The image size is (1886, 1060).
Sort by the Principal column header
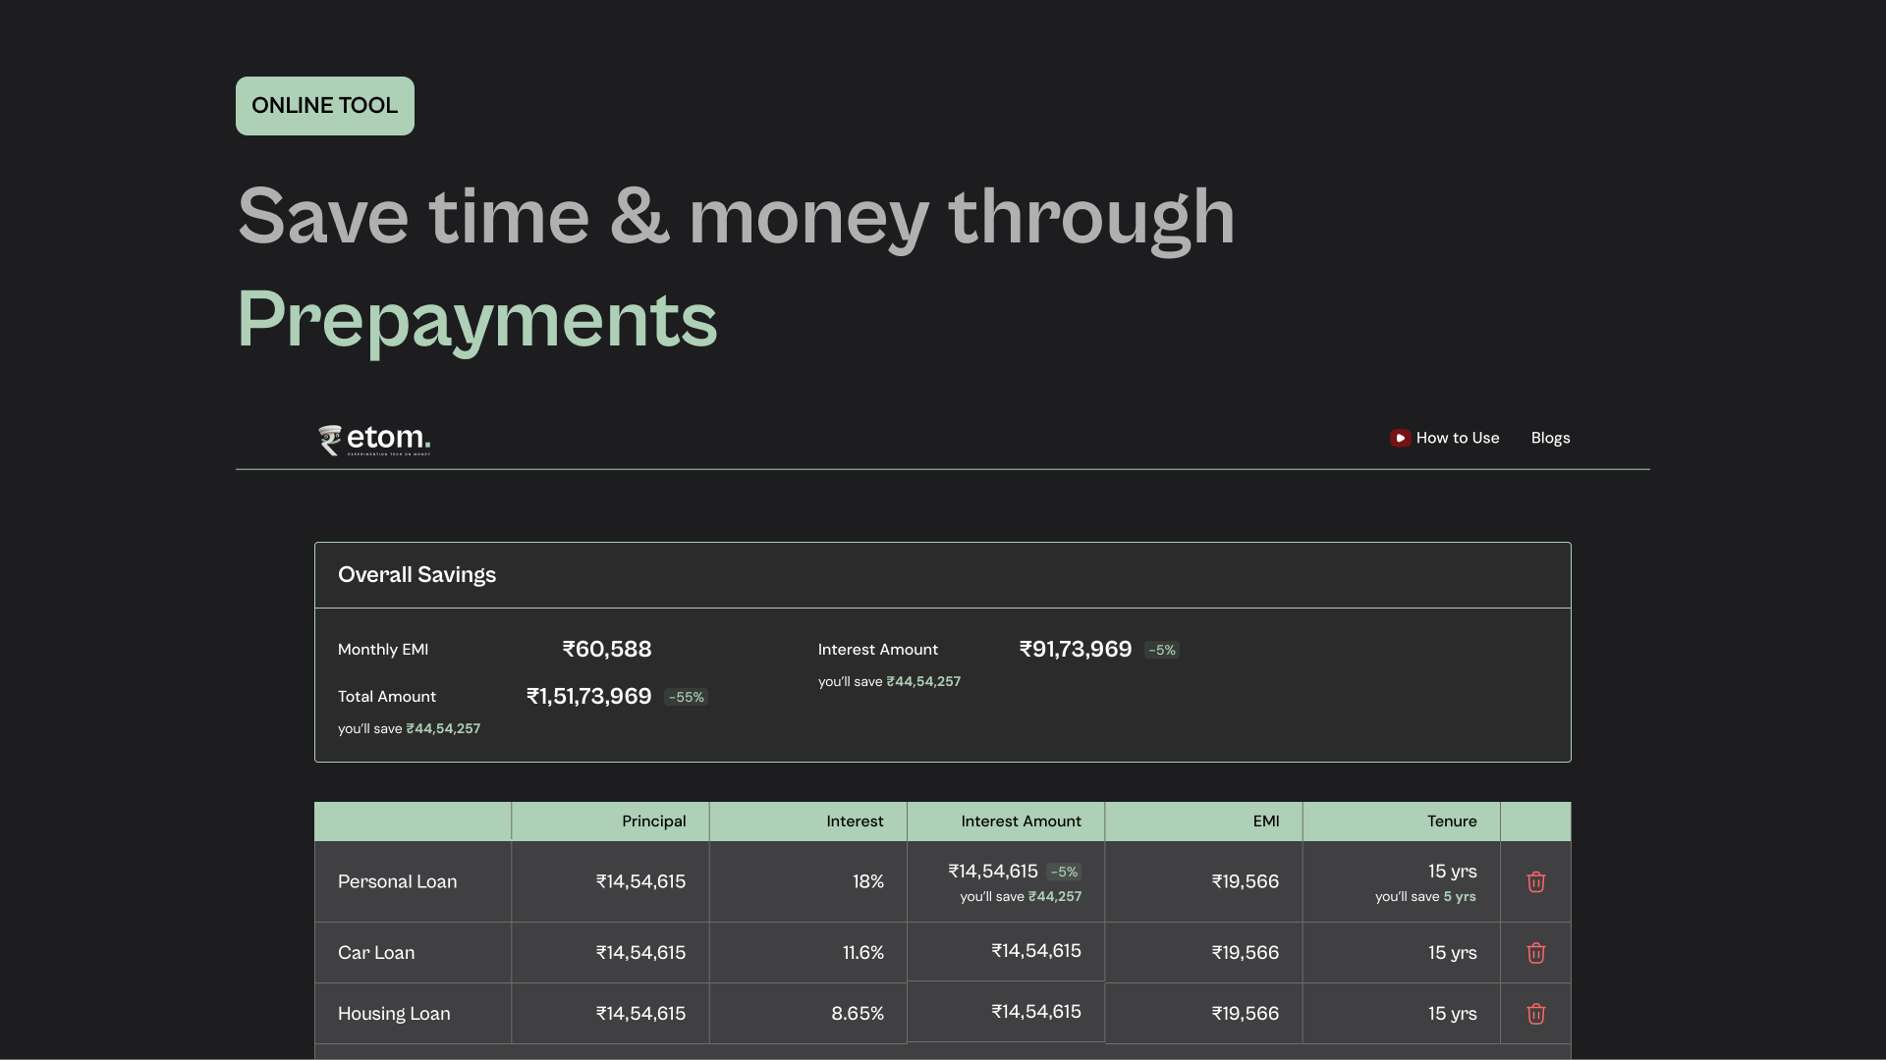652,821
